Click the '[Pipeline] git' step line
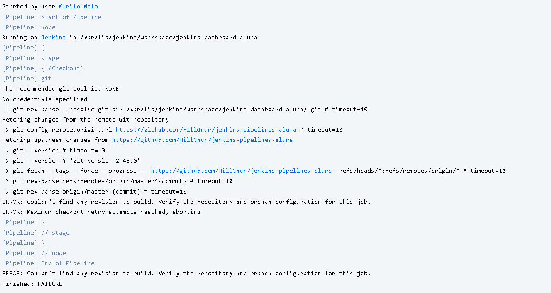Screen dimensions: 551x293 click(27, 79)
